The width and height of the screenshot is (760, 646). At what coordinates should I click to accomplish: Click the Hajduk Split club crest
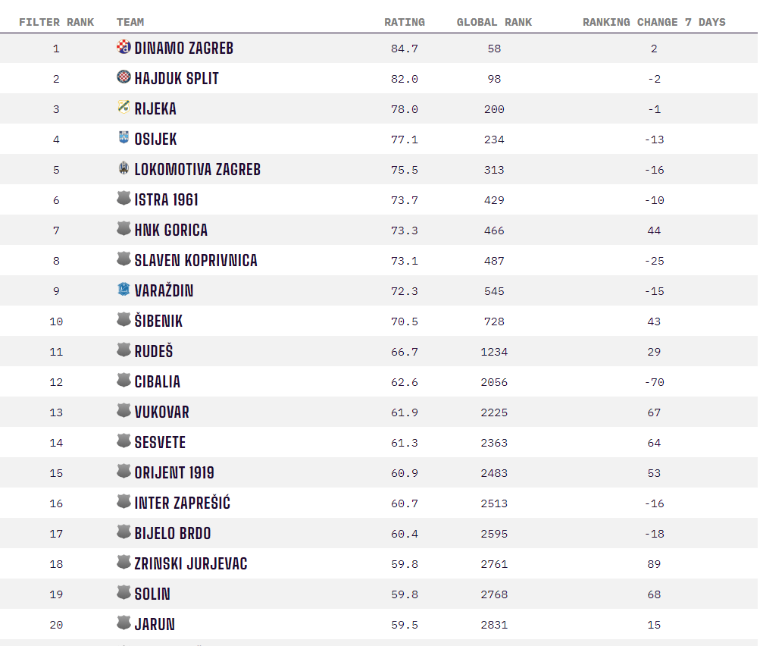coord(124,77)
